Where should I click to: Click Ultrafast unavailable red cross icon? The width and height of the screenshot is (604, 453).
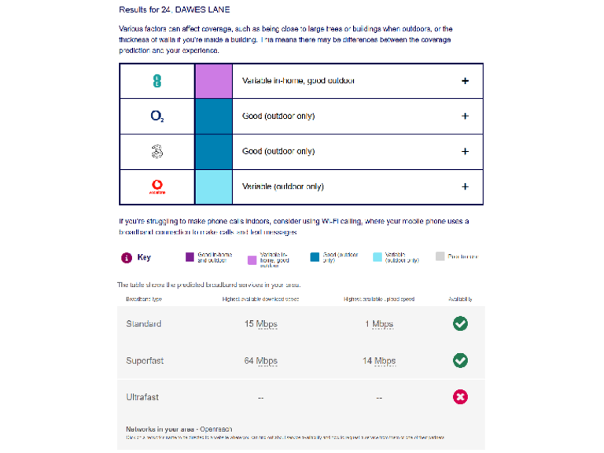pyautogui.click(x=460, y=397)
